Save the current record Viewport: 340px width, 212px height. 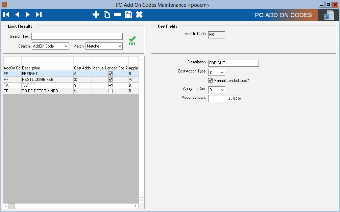[128, 14]
